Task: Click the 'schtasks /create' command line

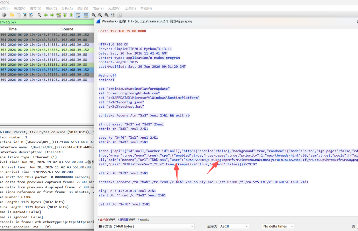Action: pos(203,182)
